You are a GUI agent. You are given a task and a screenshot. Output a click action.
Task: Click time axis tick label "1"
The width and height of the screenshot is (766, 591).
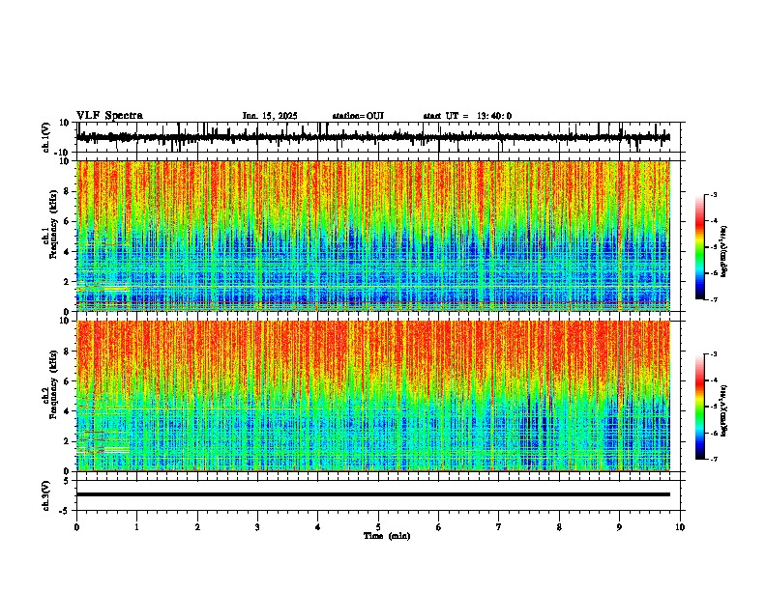tap(136, 527)
